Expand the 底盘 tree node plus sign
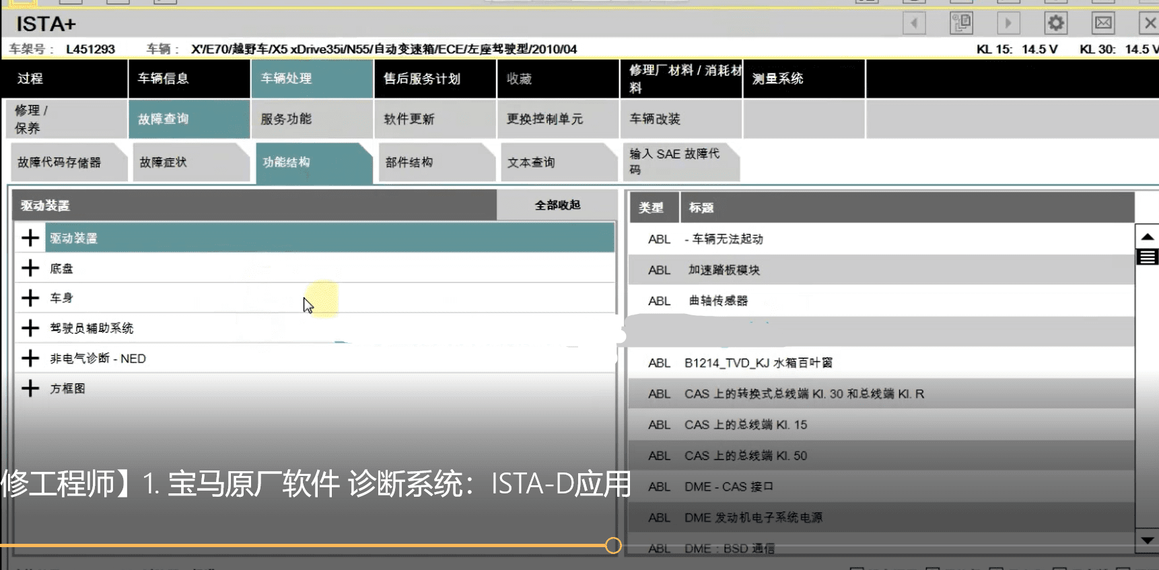 point(30,268)
